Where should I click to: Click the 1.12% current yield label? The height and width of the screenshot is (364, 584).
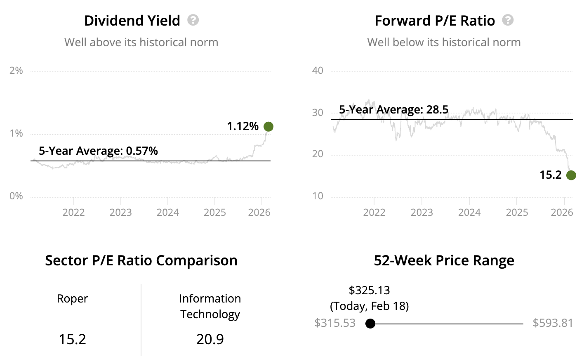pyautogui.click(x=243, y=126)
